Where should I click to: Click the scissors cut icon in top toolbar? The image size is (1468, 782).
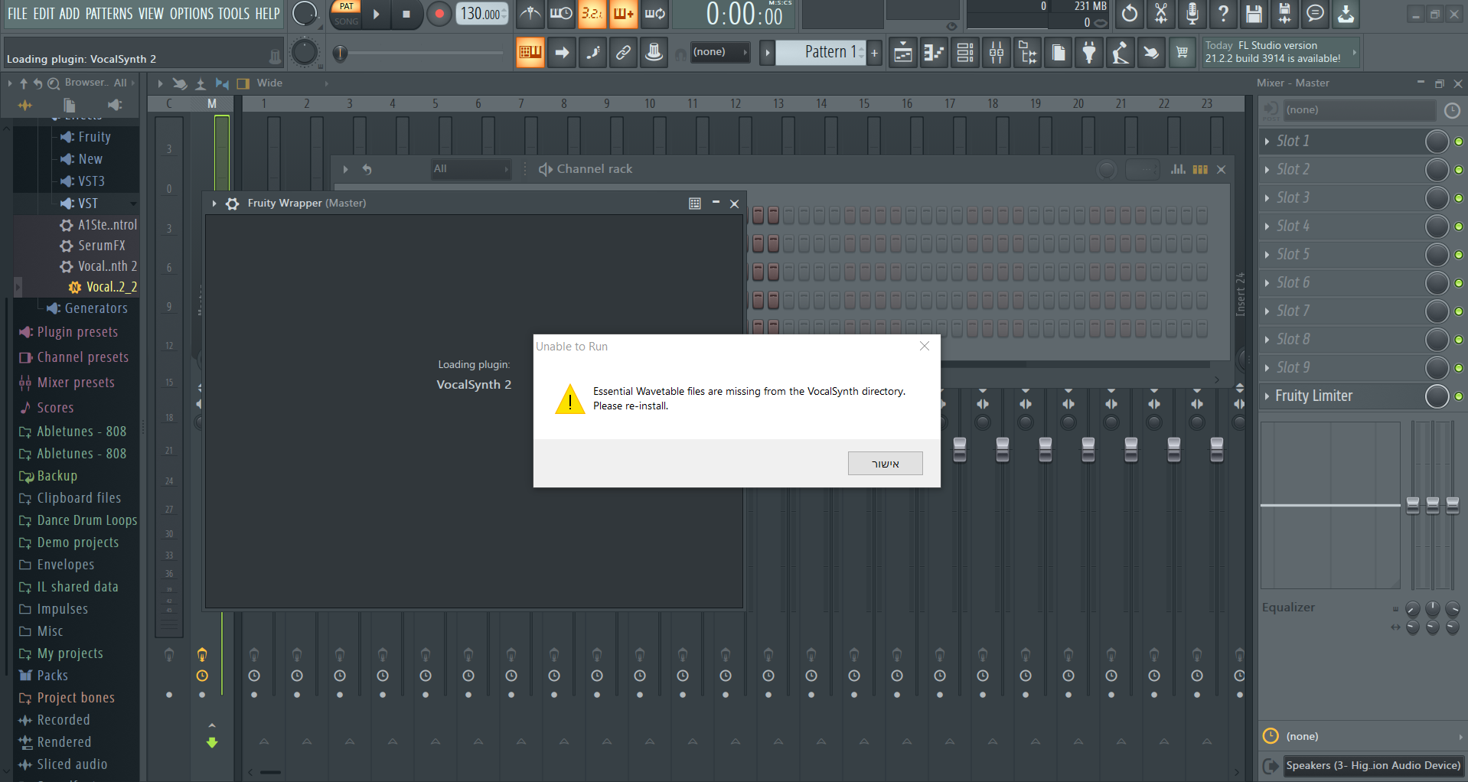click(1161, 14)
